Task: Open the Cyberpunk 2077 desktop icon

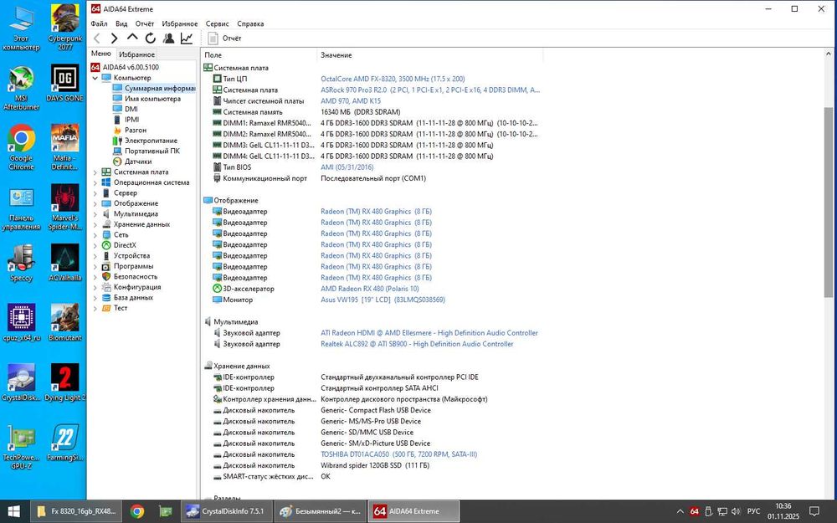Action: (65, 27)
